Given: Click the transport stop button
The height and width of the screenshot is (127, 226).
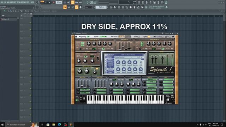Looking at the screenshot, I should [x=49, y=2].
